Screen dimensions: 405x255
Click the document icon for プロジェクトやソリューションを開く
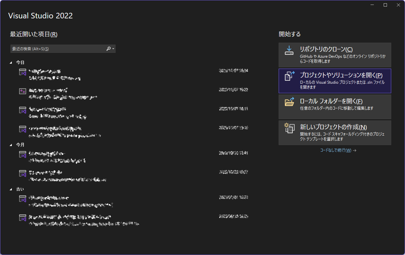coord(289,76)
